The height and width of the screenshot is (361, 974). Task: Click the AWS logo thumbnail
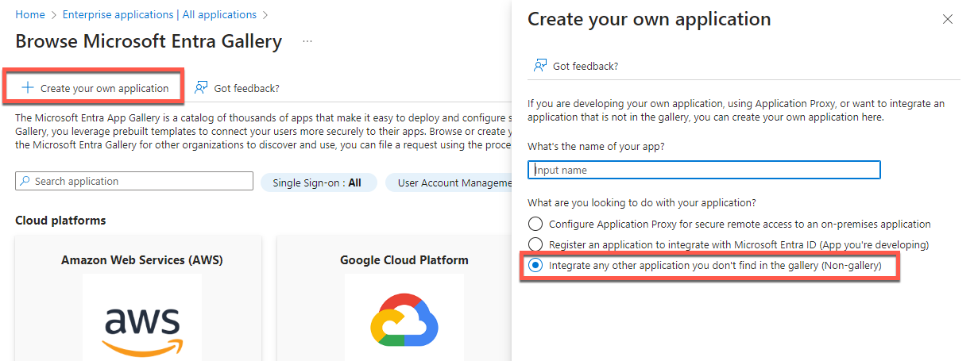pyautogui.click(x=142, y=317)
